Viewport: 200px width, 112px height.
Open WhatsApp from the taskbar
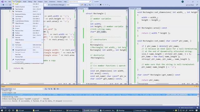point(121,110)
